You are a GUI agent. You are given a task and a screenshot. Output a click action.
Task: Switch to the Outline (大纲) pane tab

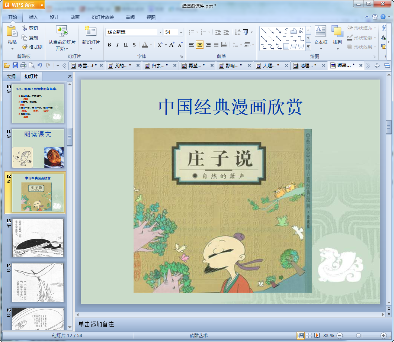pos(11,76)
